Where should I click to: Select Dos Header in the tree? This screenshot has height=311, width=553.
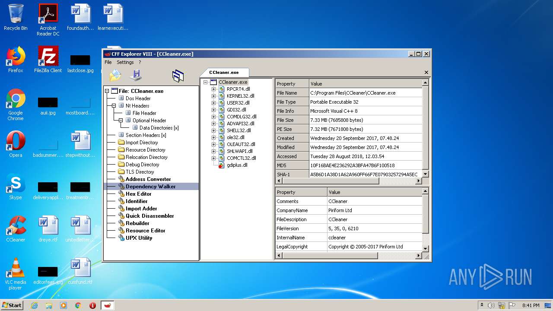coord(138,98)
